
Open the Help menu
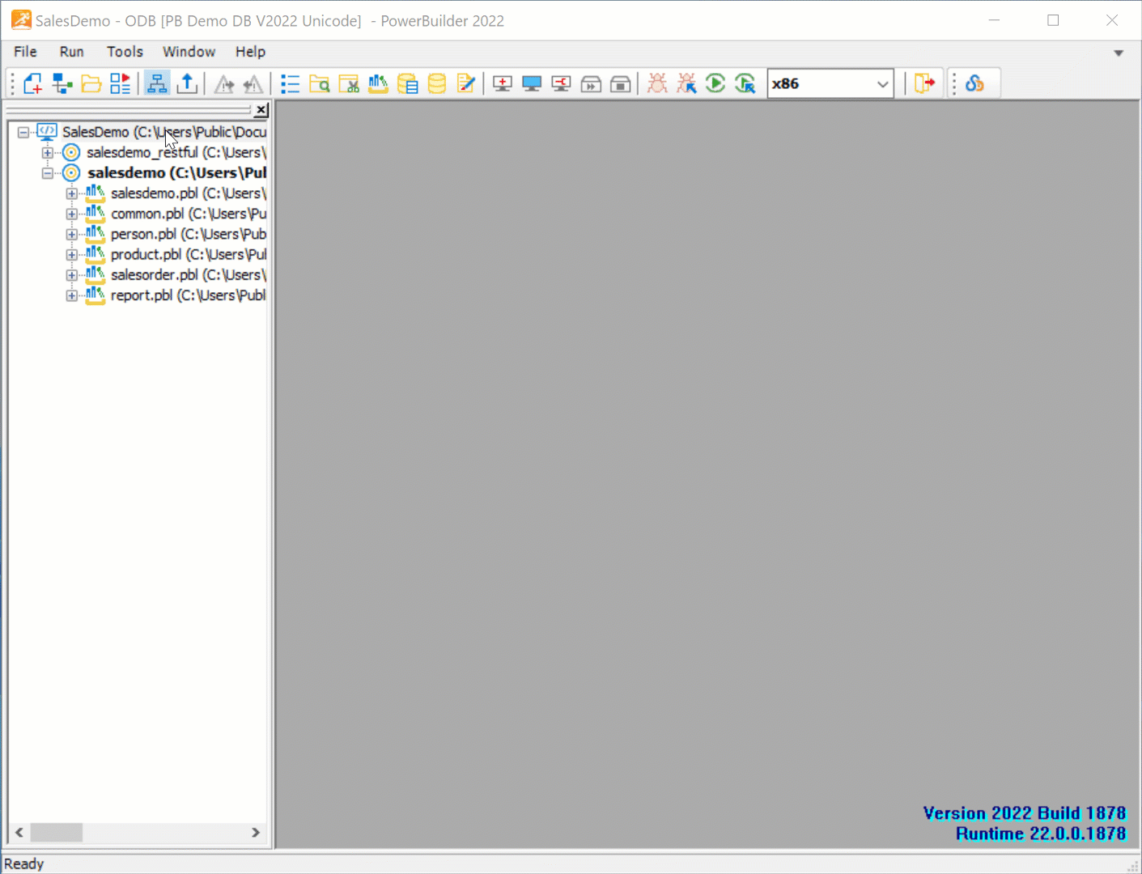250,52
